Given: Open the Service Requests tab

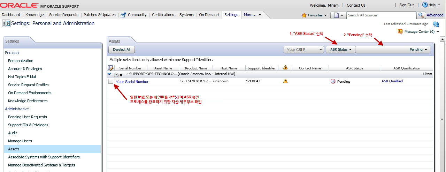Looking at the screenshot, I should (x=63, y=15).
